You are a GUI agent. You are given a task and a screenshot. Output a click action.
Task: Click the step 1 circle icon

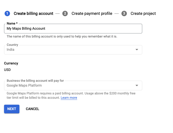click(7, 13)
